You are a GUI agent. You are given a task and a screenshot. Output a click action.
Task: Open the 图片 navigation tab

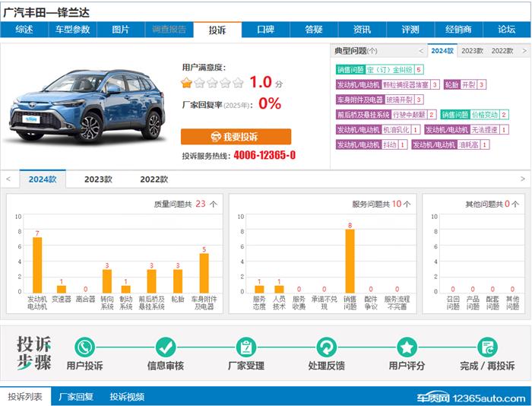[x=121, y=30]
